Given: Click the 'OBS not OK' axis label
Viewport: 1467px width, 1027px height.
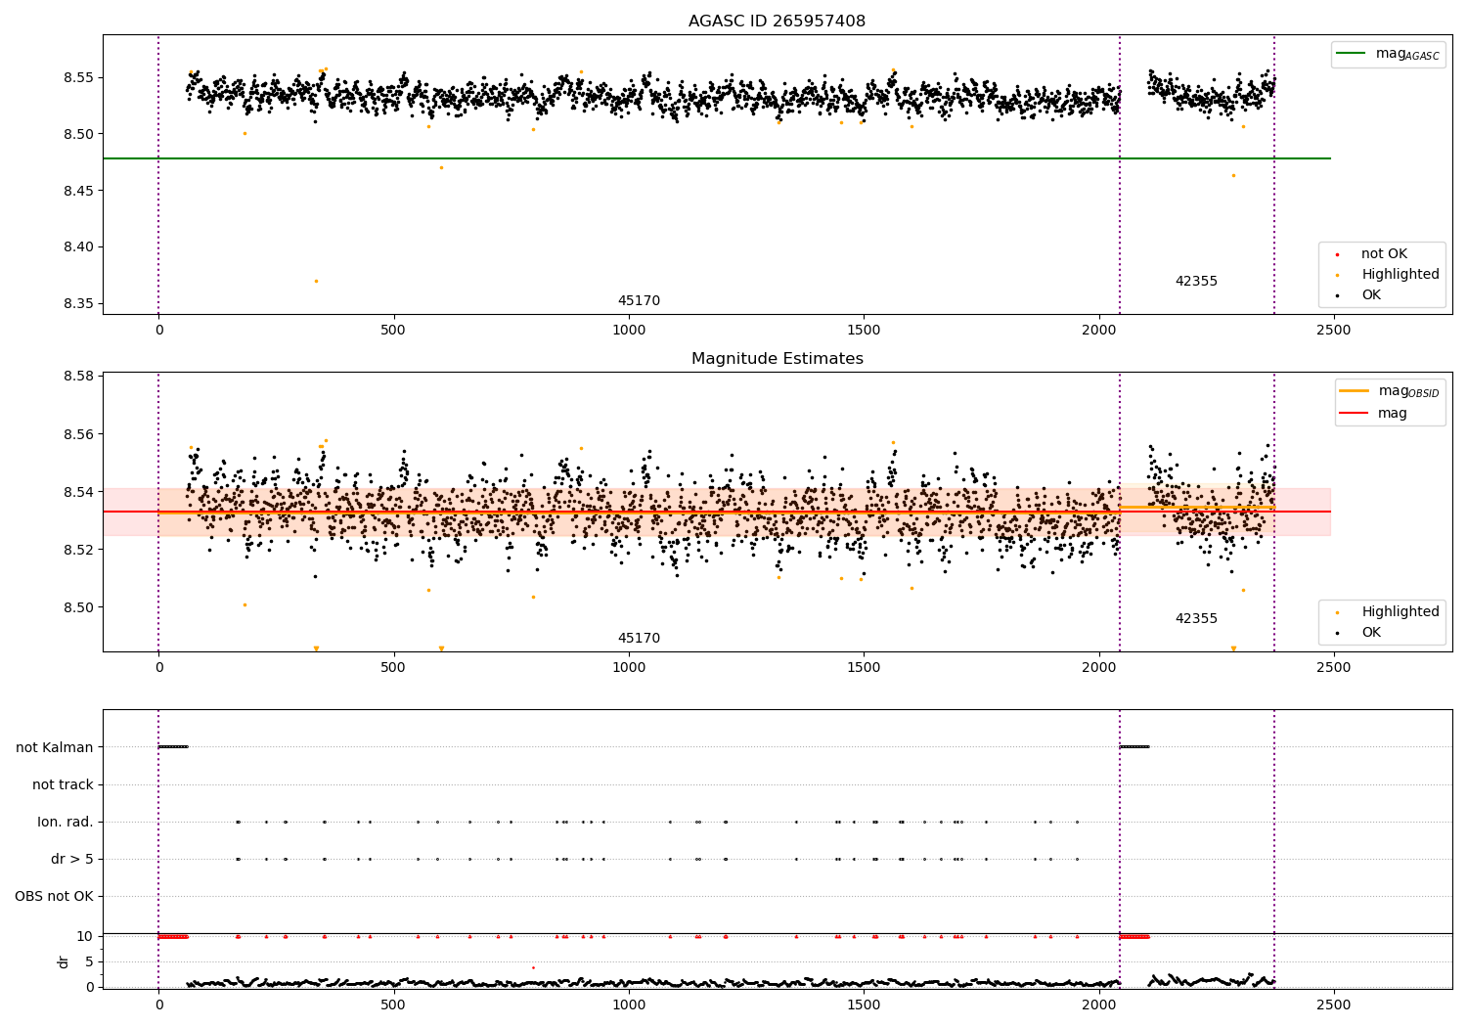Looking at the screenshot, I should [55, 896].
